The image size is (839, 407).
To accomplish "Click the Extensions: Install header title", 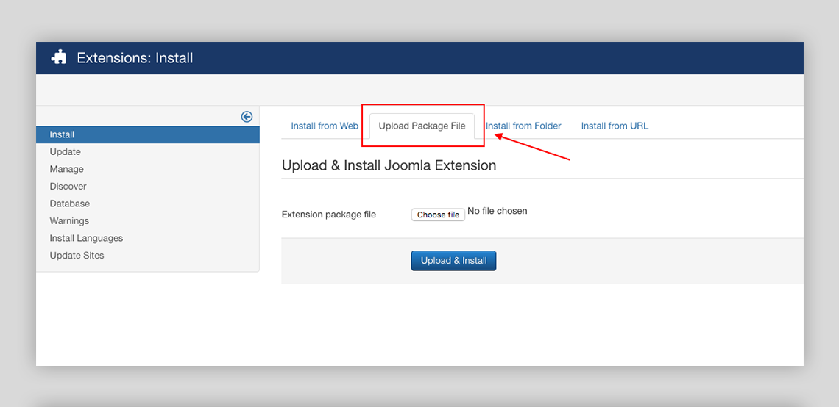I will 135,58.
